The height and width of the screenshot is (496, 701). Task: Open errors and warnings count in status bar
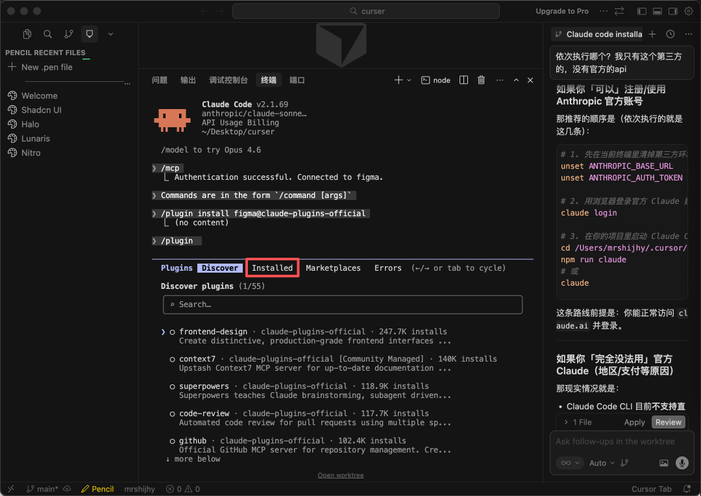coord(183,489)
